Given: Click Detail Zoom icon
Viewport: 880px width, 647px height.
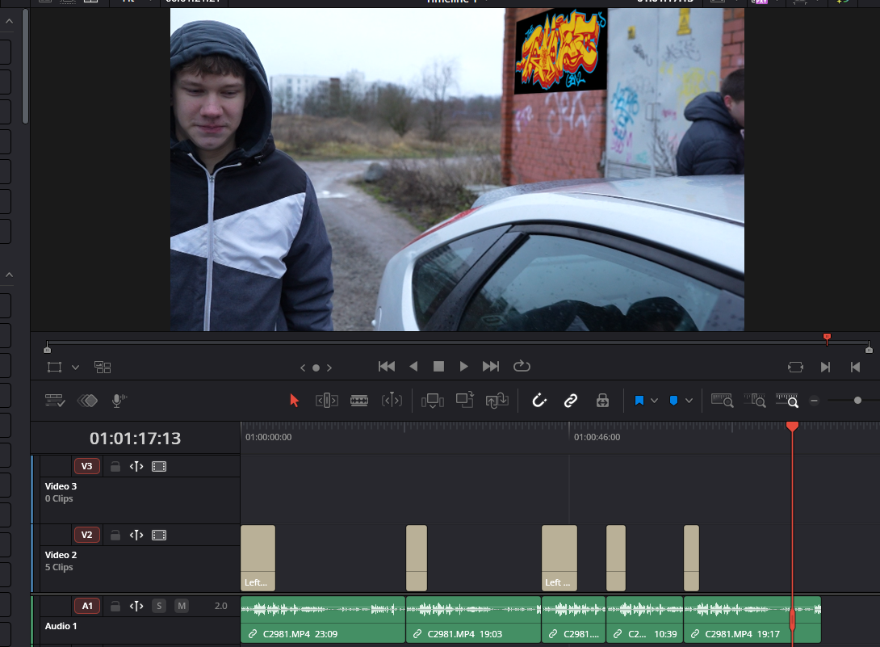Looking at the screenshot, I should (755, 401).
